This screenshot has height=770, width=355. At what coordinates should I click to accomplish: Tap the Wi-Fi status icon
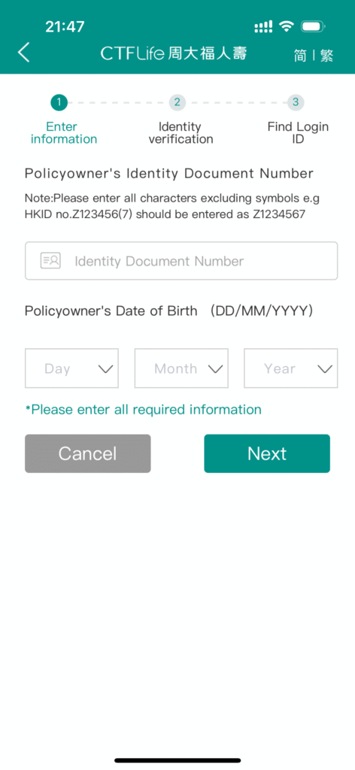287,26
